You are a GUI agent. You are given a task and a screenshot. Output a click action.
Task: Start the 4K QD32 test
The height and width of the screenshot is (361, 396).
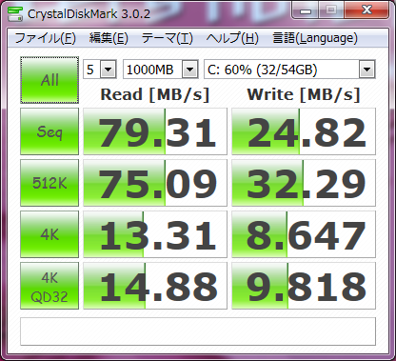coord(49,286)
